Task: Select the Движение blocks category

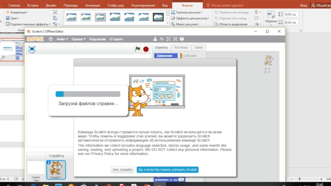Action: (165, 56)
